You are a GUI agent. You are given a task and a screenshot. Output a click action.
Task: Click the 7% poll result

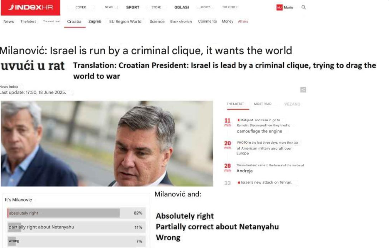(x=139, y=241)
